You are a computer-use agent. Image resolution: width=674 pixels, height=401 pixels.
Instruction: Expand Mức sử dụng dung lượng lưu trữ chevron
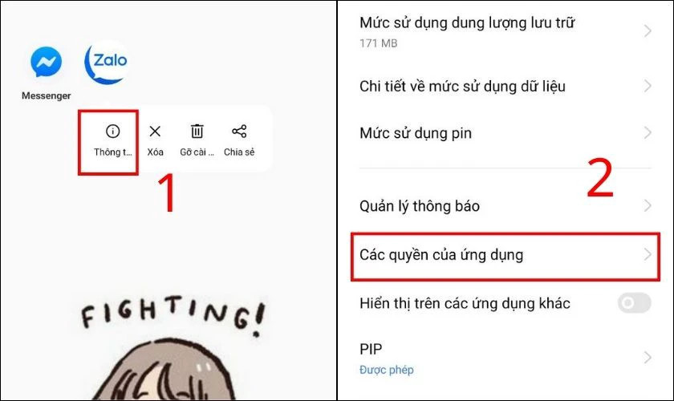(648, 30)
